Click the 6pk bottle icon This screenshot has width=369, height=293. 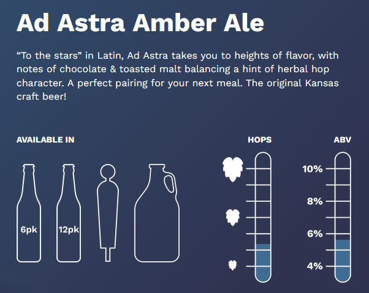(29, 213)
